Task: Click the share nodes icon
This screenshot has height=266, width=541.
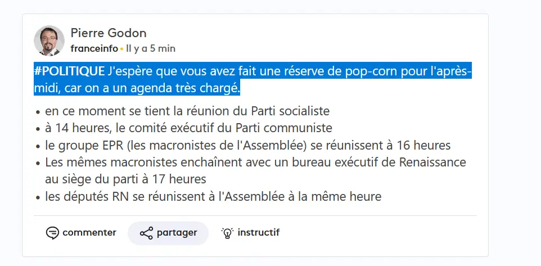Action: pos(146,233)
